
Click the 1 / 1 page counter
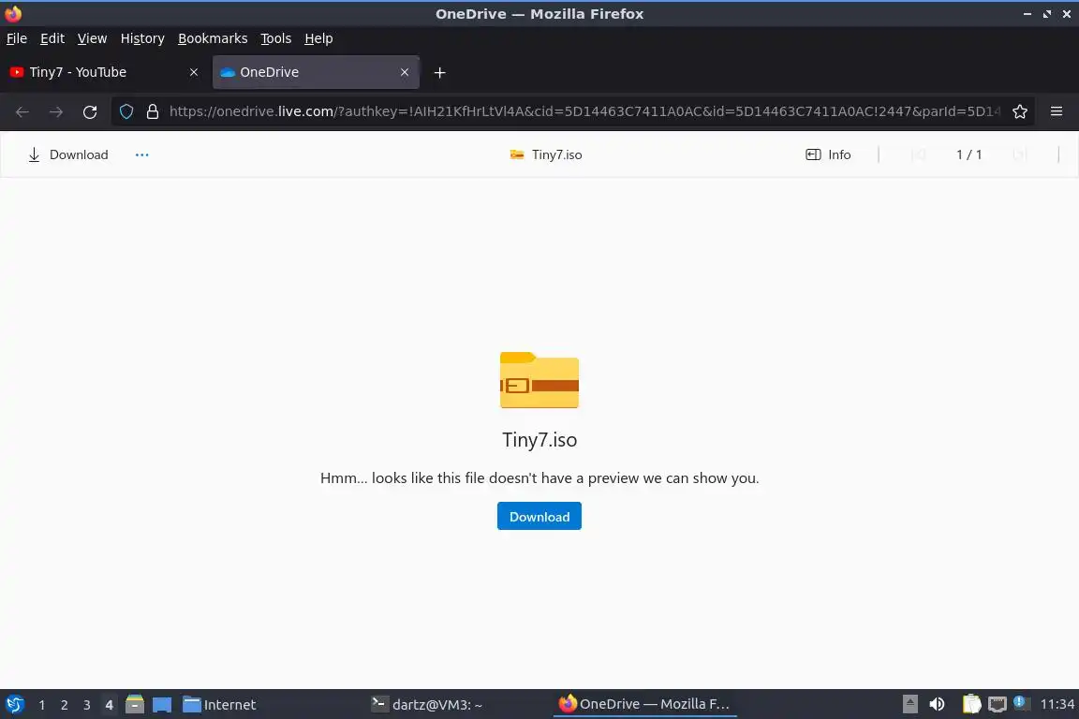968,154
